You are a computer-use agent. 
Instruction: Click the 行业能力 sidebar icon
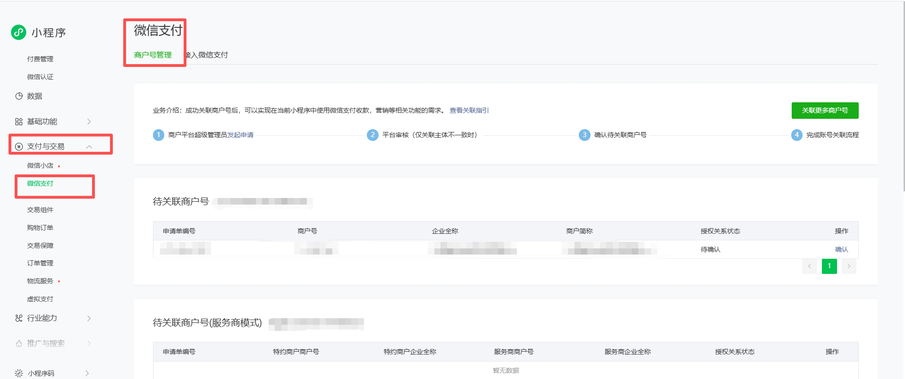(19, 318)
